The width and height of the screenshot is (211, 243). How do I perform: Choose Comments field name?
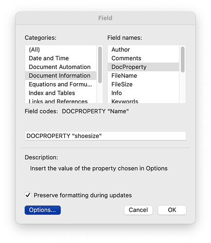pyautogui.click(x=143, y=58)
